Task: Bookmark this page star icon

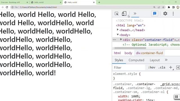Action: click(163, 7)
